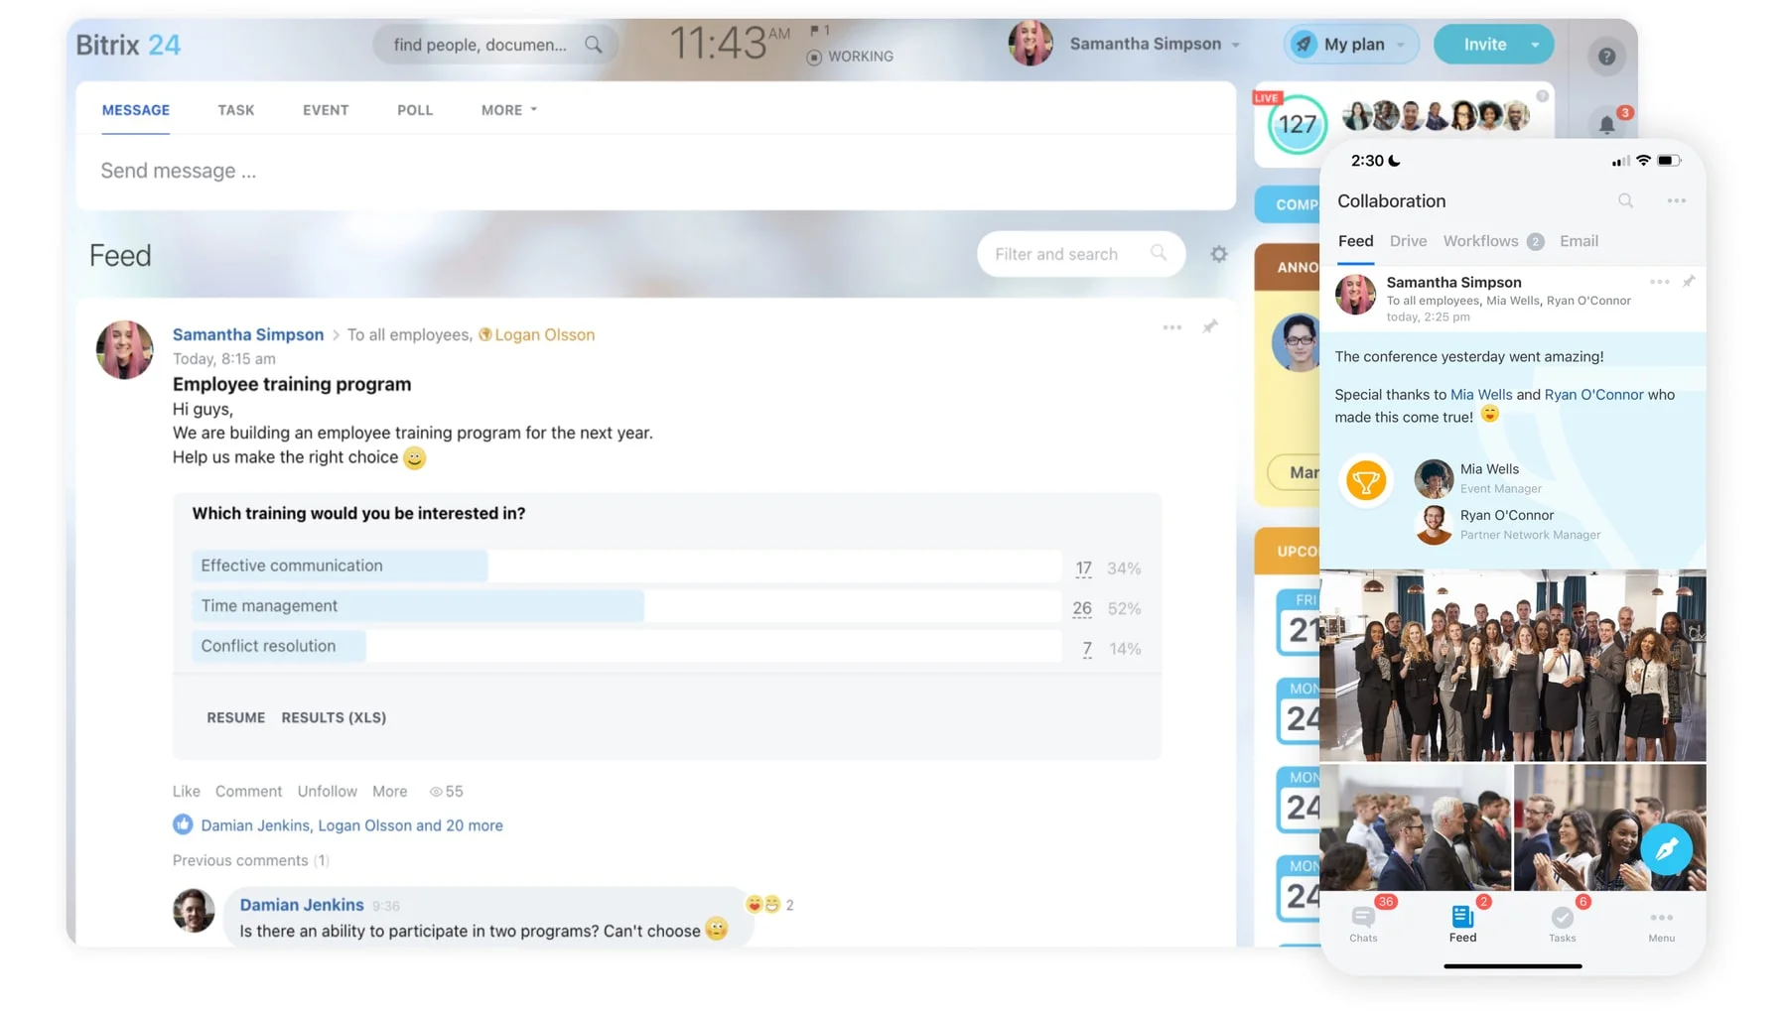Expand the MORE tab dropdown

point(507,110)
